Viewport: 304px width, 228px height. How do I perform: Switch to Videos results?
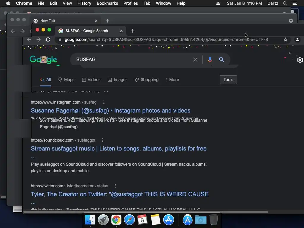coord(91,80)
